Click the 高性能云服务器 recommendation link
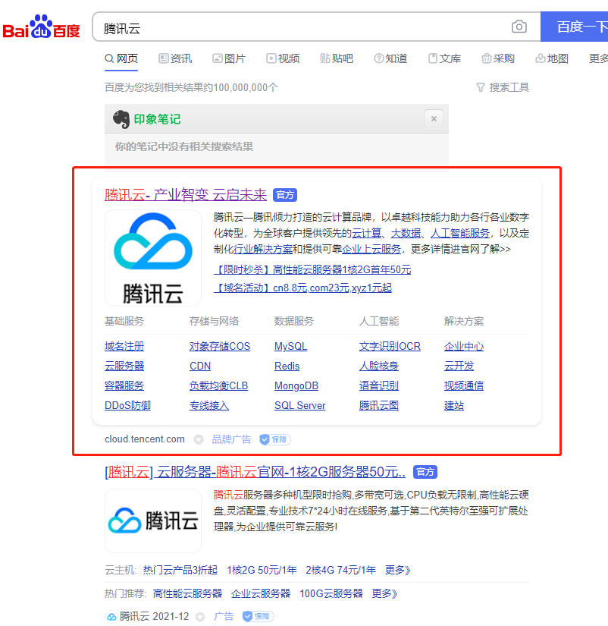This screenshot has height=626, width=608. (x=187, y=593)
